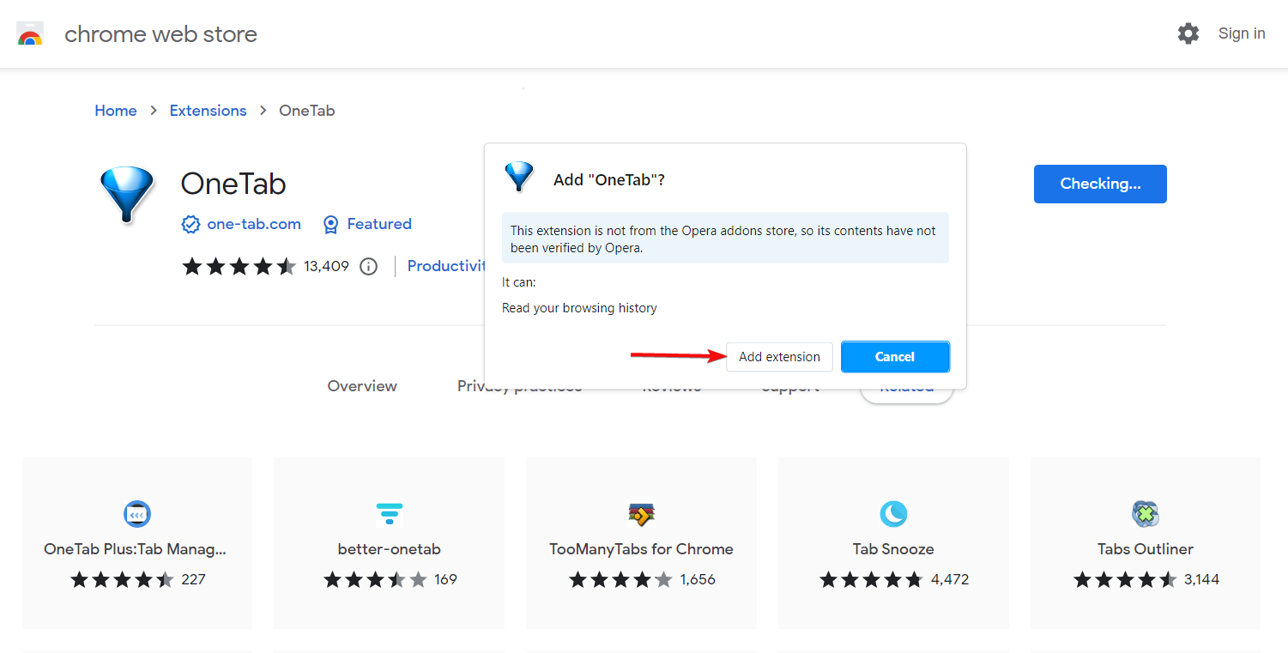Switch to the Overview tab
The width and height of the screenshot is (1288, 653).
coord(362,386)
